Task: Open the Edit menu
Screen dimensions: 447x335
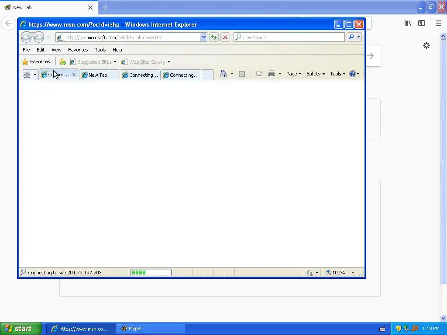Action: tap(41, 50)
